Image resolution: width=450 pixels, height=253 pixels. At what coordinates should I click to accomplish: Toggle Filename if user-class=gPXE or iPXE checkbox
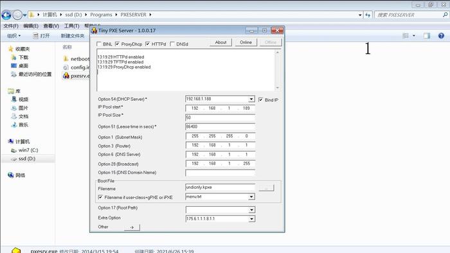100,197
